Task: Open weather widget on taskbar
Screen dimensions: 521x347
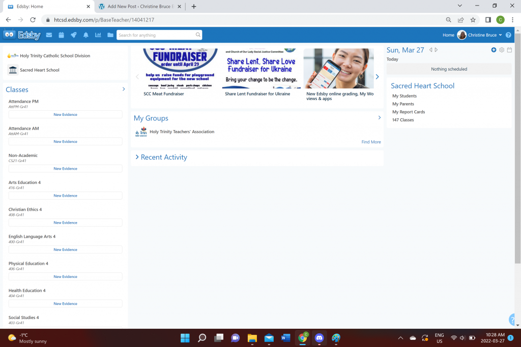Action: tap(27, 338)
